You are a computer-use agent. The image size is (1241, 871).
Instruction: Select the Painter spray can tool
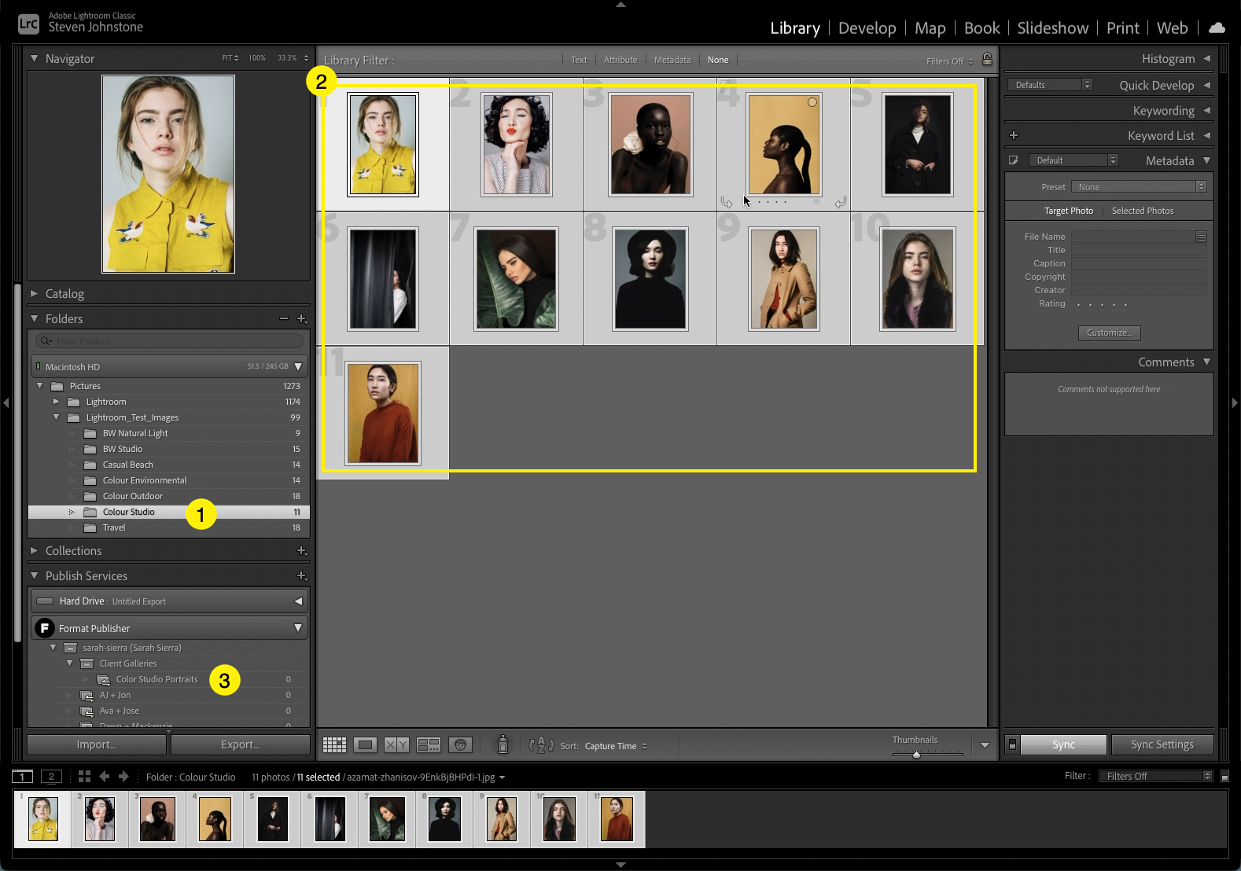(503, 744)
